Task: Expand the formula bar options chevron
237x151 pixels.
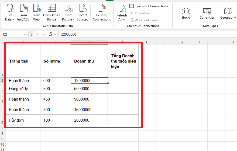Action: click(x=55, y=35)
